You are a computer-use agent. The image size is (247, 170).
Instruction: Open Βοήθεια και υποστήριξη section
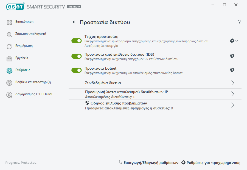(33, 82)
